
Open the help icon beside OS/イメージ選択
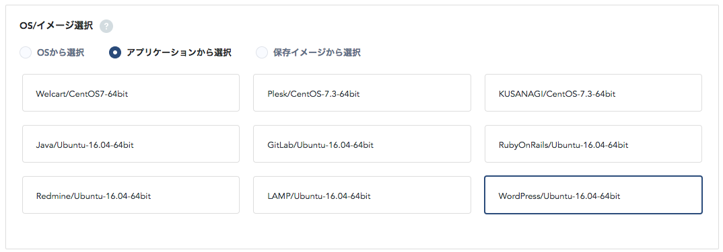[106, 26]
